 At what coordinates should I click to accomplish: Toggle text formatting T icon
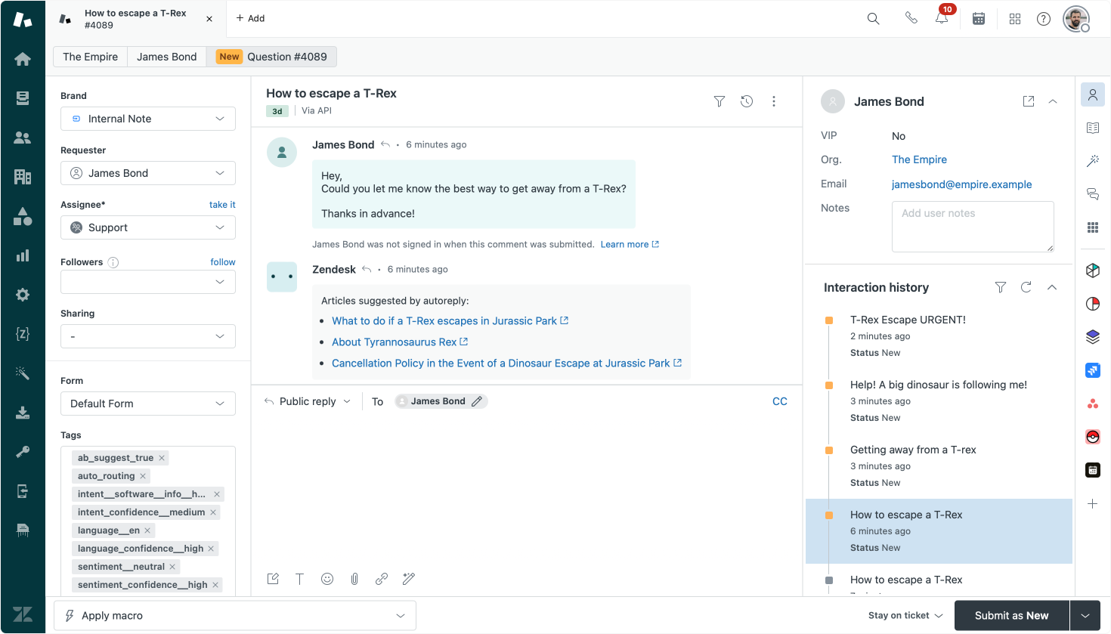(x=299, y=579)
